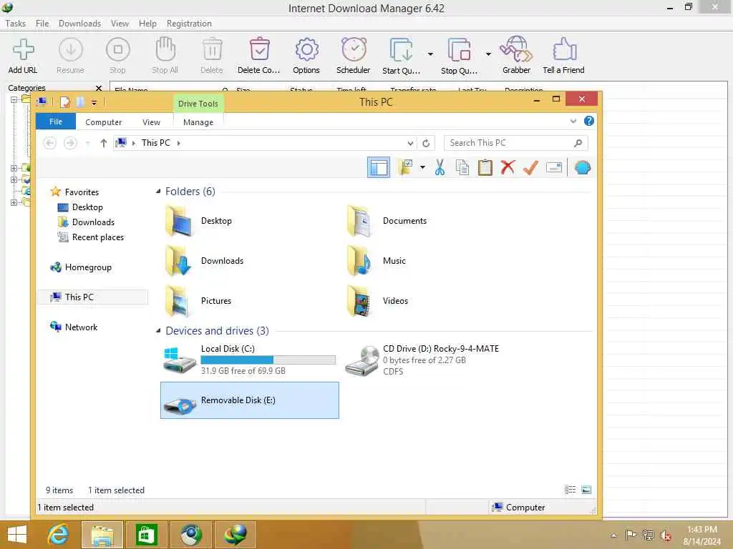
Task: Open the Start Queue dropdown arrow
Action: (x=430, y=54)
